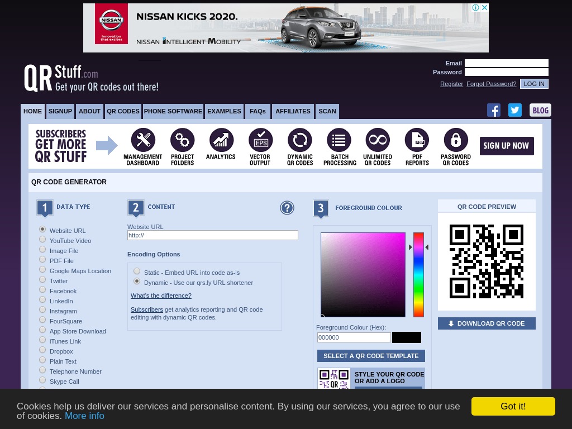This screenshot has height=429, width=572.
Task: Open the FAQs tab
Action: 258,111
